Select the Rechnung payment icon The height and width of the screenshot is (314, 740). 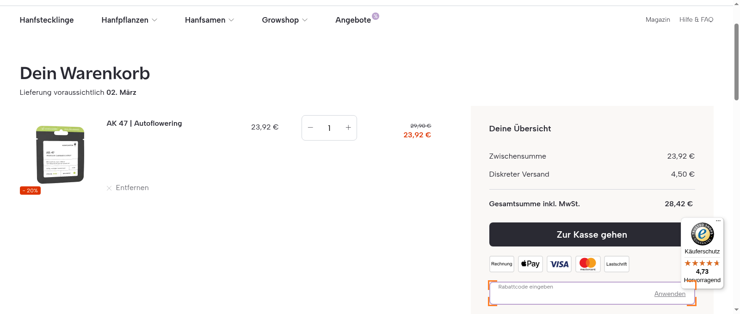coord(502,264)
